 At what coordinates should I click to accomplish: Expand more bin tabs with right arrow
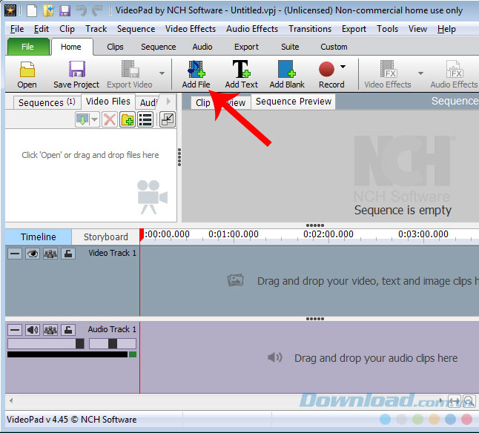coord(168,102)
